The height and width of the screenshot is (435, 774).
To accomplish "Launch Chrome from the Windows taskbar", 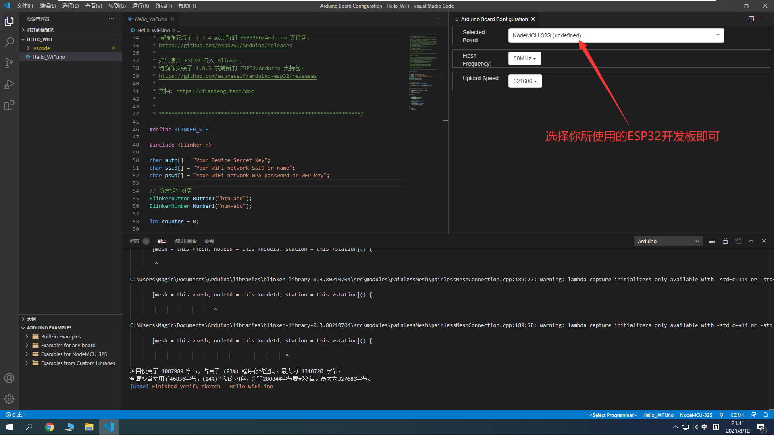I will pyautogui.click(x=50, y=427).
